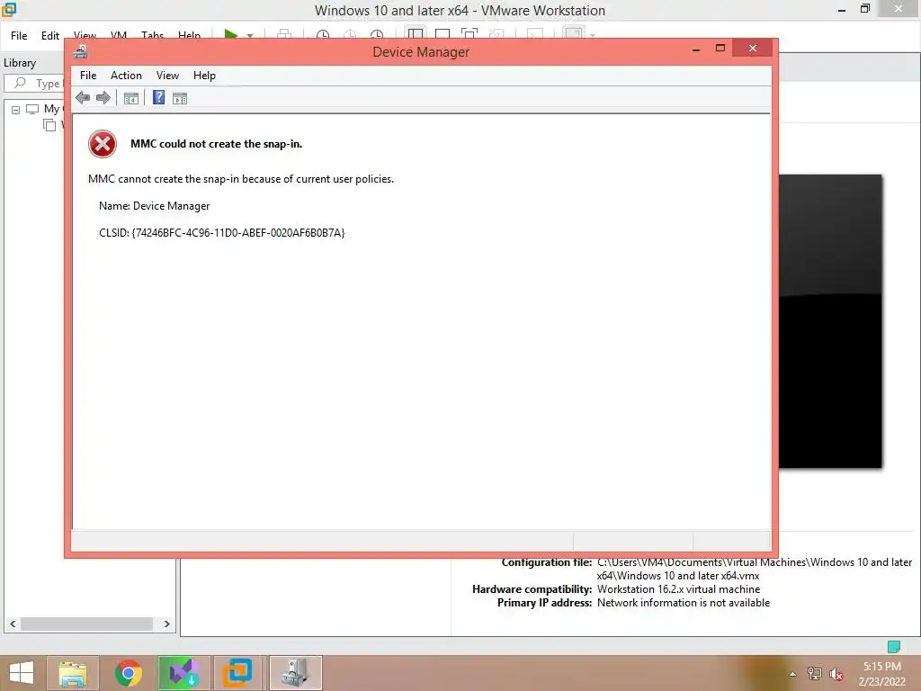Open the VM menu in VMware Workstation
921x691 pixels.
pos(119,35)
